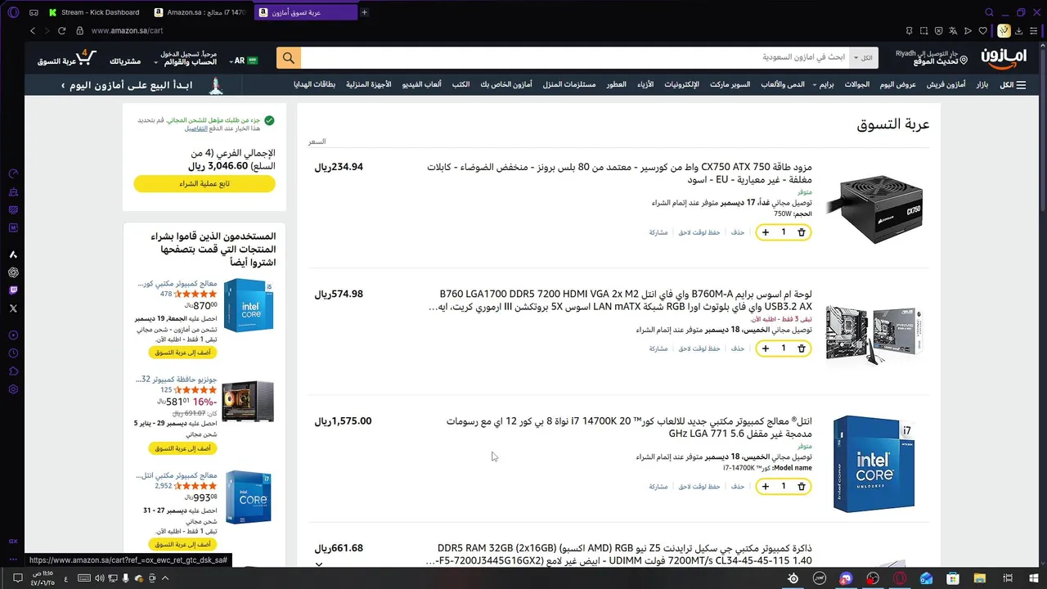
Task: Open the language AR flag dropdown
Action: (x=244, y=61)
